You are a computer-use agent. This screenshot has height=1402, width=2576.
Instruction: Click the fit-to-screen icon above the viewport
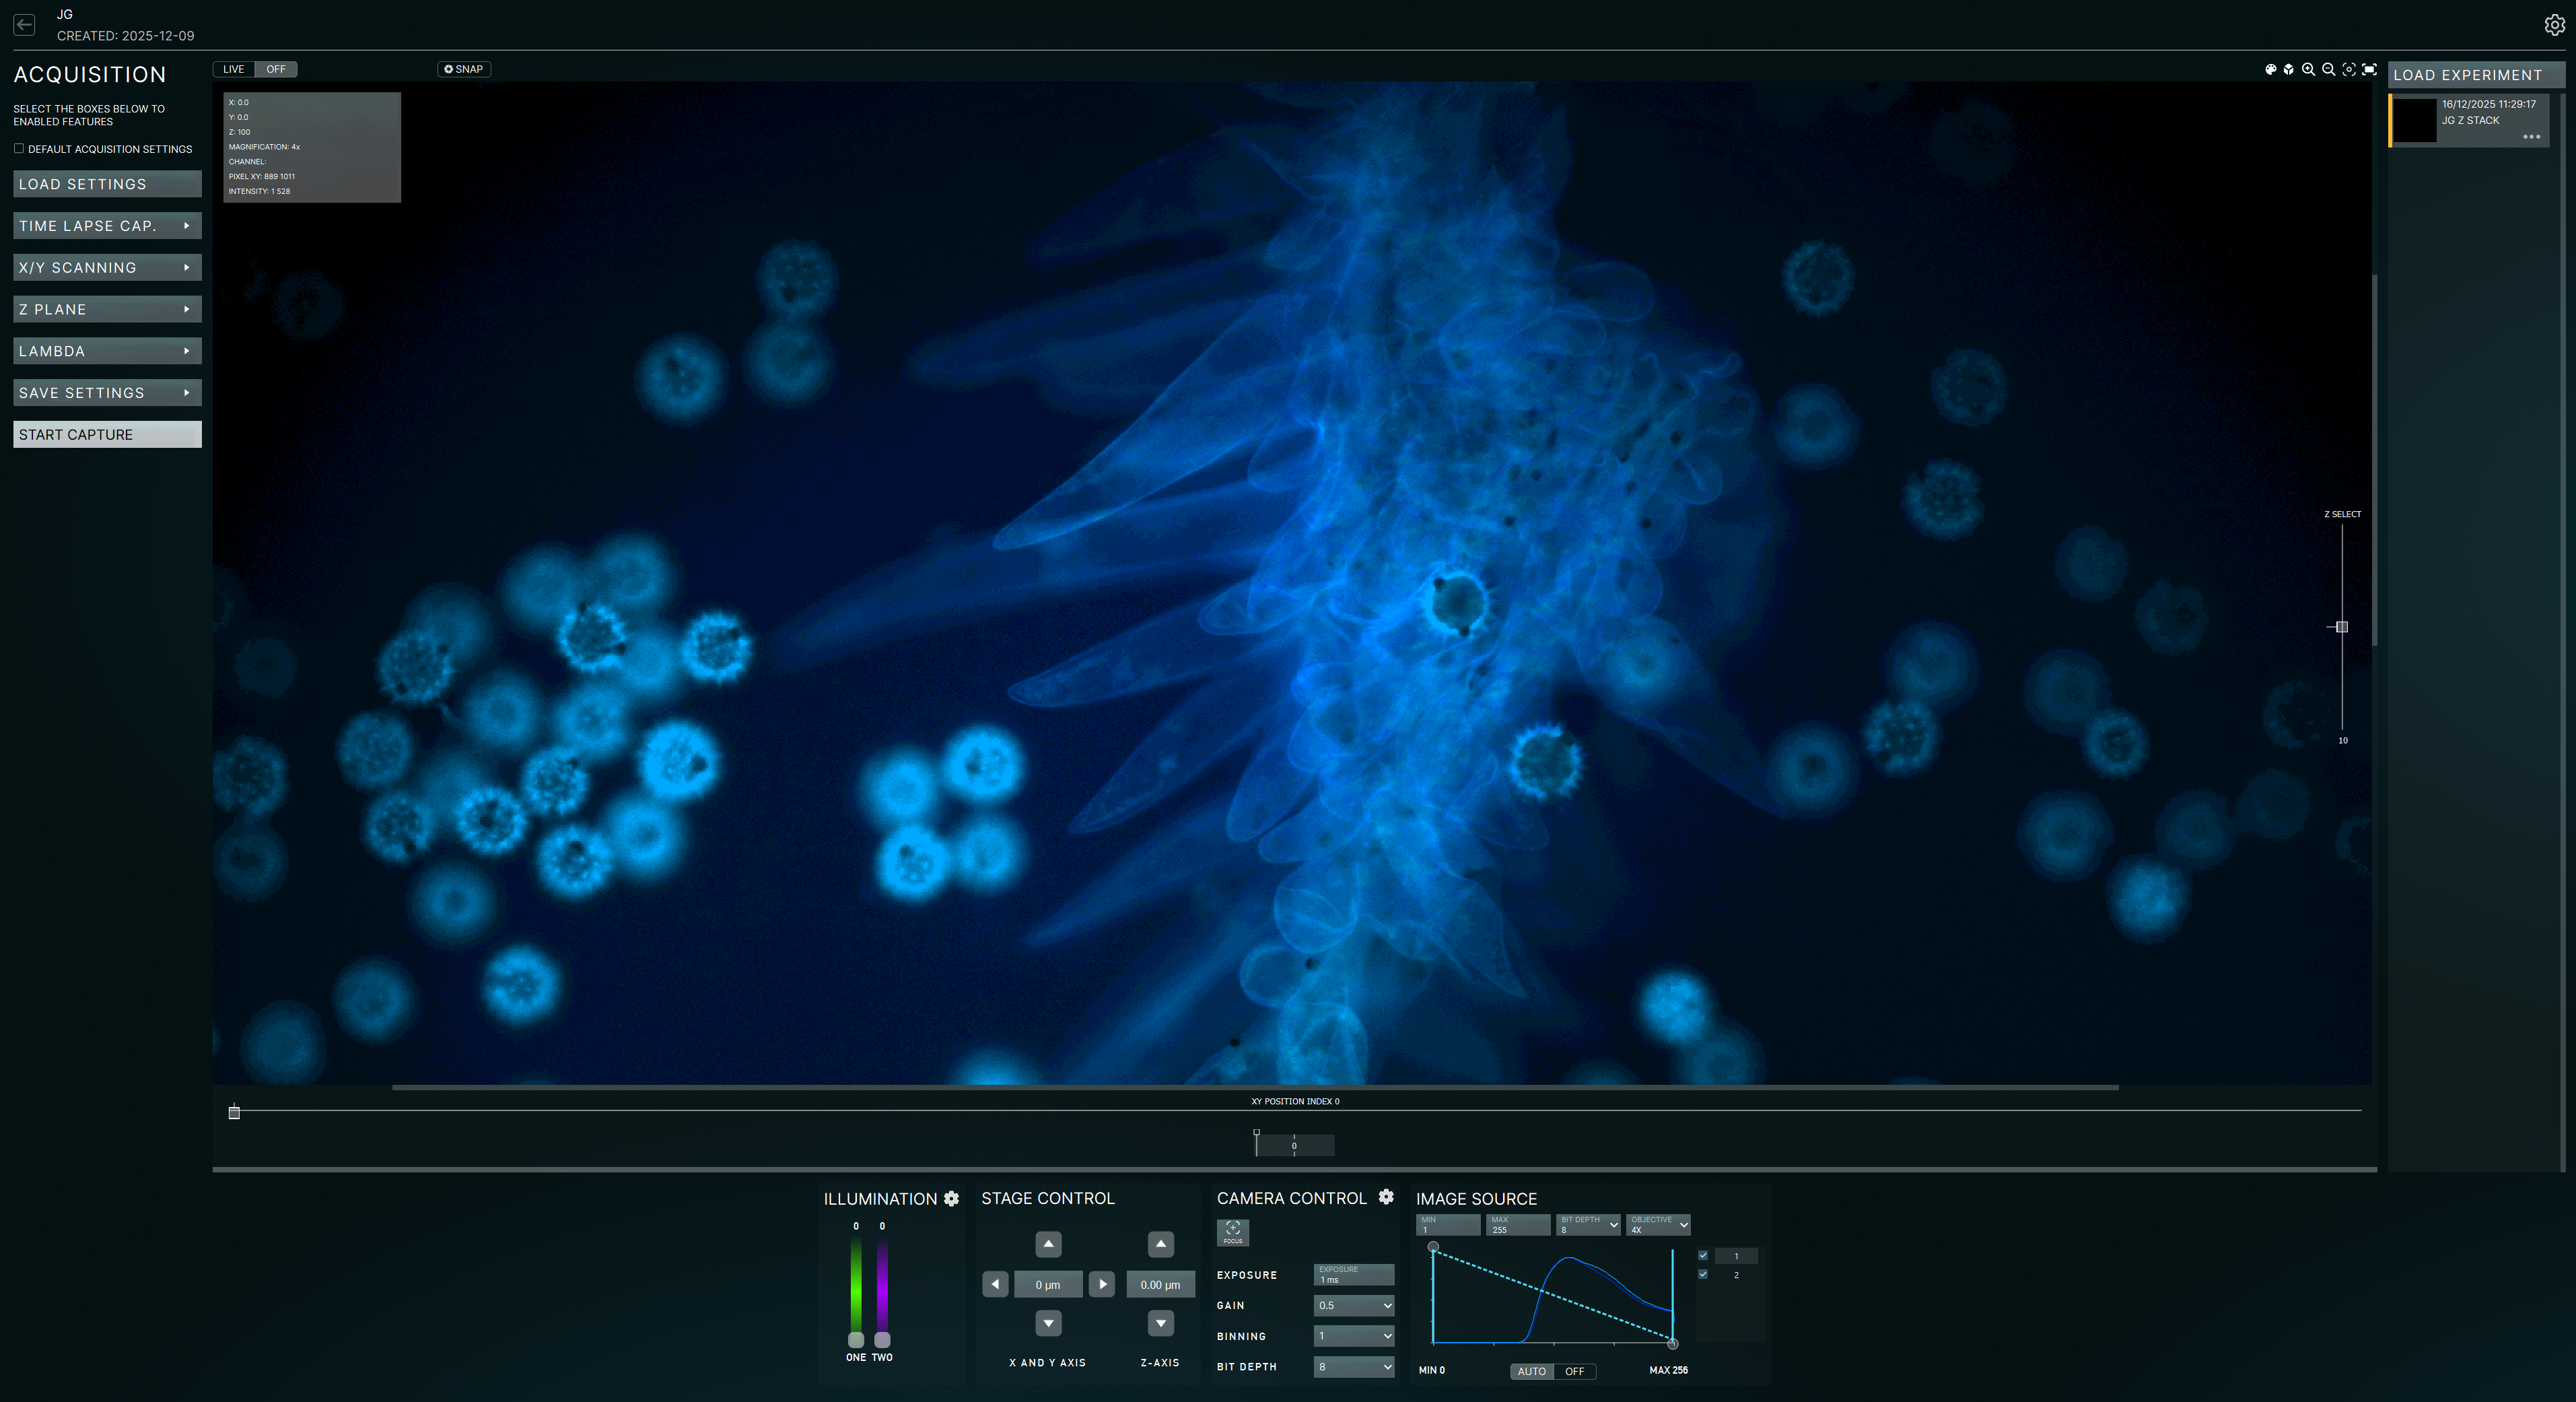tap(2370, 70)
